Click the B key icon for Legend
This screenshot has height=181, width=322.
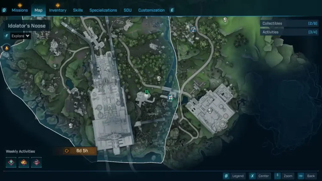click(226, 176)
